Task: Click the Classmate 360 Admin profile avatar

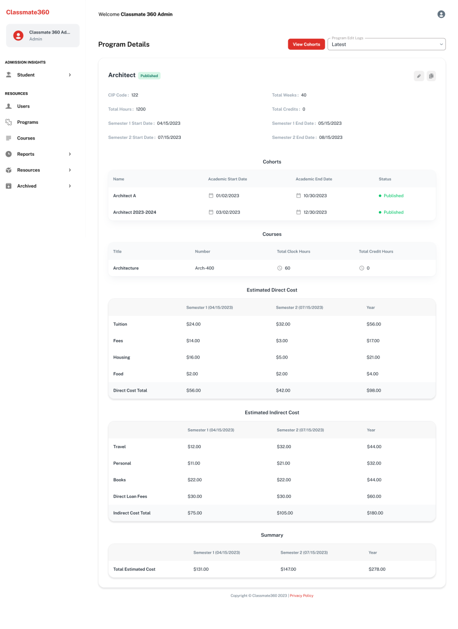Action: click(x=18, y=36)
